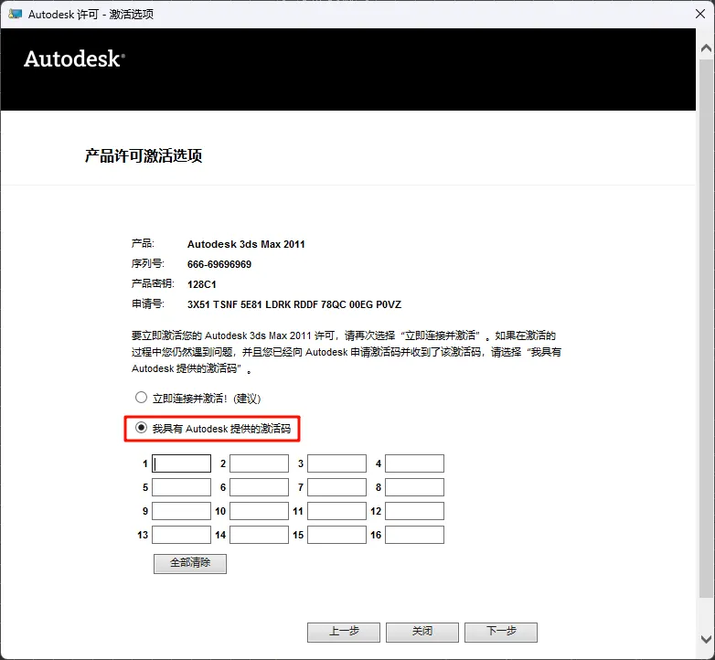Close the Autodesk license window
The width and height of the screenshot is (715, 660).
pyautogui.click(x=700, y=14)
